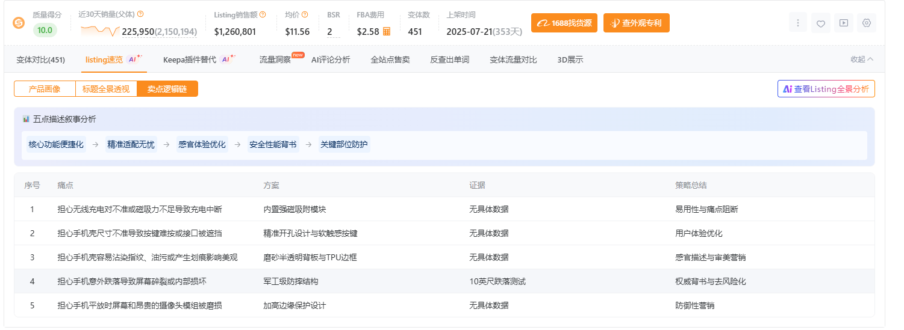
Task: Click help icon beside 均价
Action: click(x=305, y=14)
